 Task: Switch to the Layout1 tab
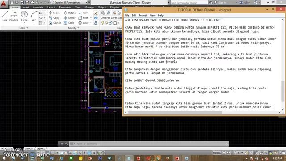[x=29, y=148]
